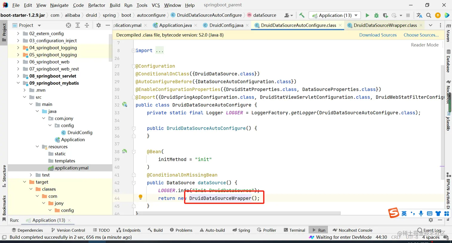This screenshot has width=452, height=243.
Task: Close the DruidDataSourceAutoConfigure.class tab
Action: (x=340, y=25)
